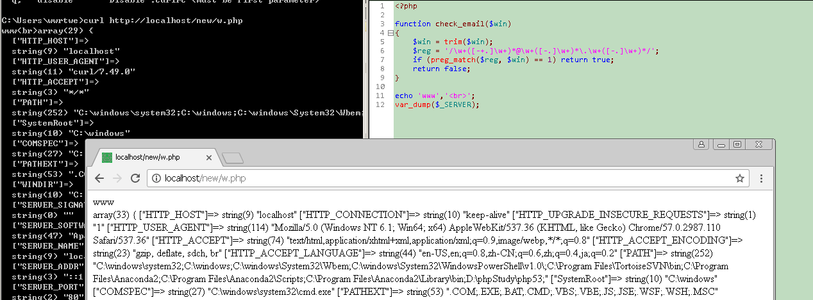Open the Chrome profile (person) button

click(x=703, y=144)
